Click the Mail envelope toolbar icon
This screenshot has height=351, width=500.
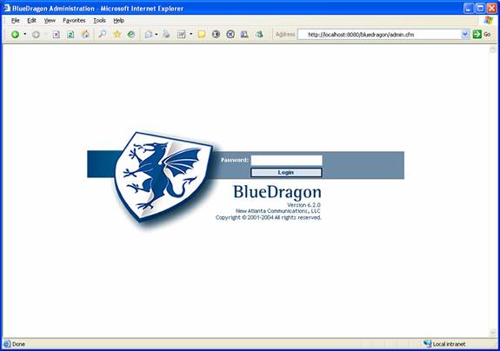click(149, 35)
